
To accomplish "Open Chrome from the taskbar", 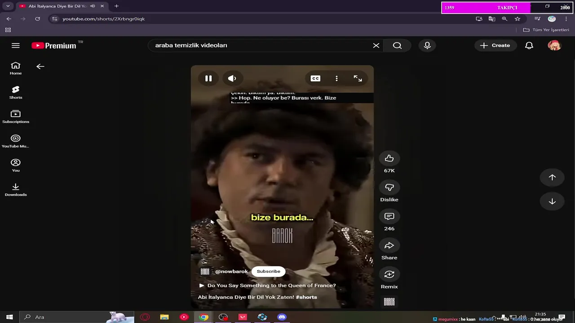I will click(x=203, y=317).
